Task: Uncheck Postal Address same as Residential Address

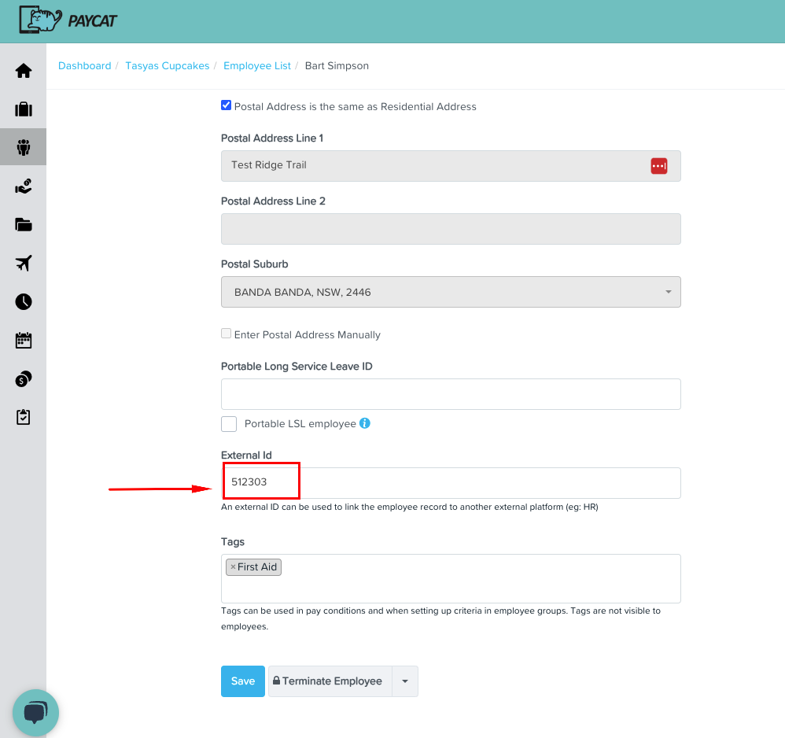Action: (226, 105)
